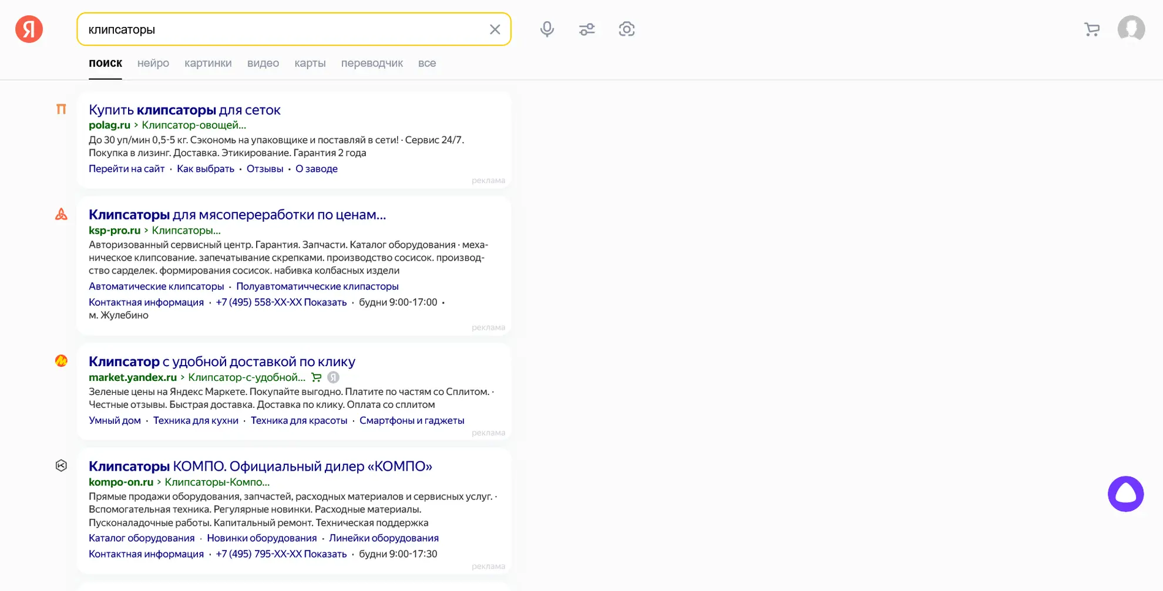Click 'Техника для кухни' sitelink
Image resolution: width=1163 pixels, height=591 pixels.
click(196, 420)
